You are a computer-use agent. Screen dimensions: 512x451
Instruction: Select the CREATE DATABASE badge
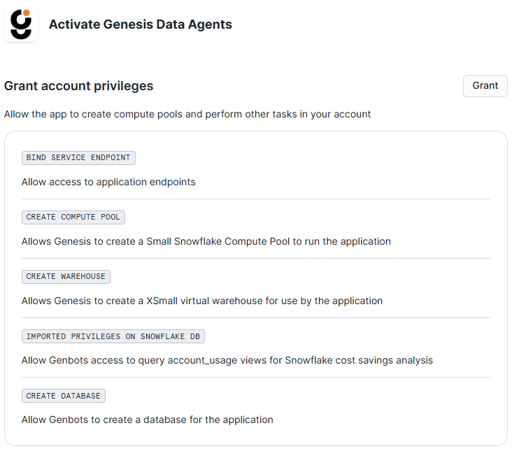tap(64, 396)
